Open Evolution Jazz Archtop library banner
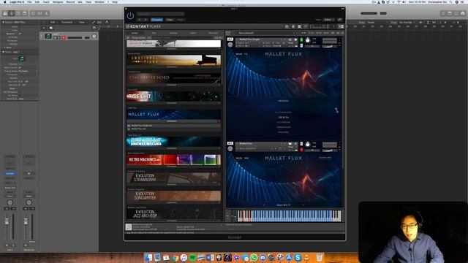Viewport: 468px width, 263px height. tap(174, 214)
